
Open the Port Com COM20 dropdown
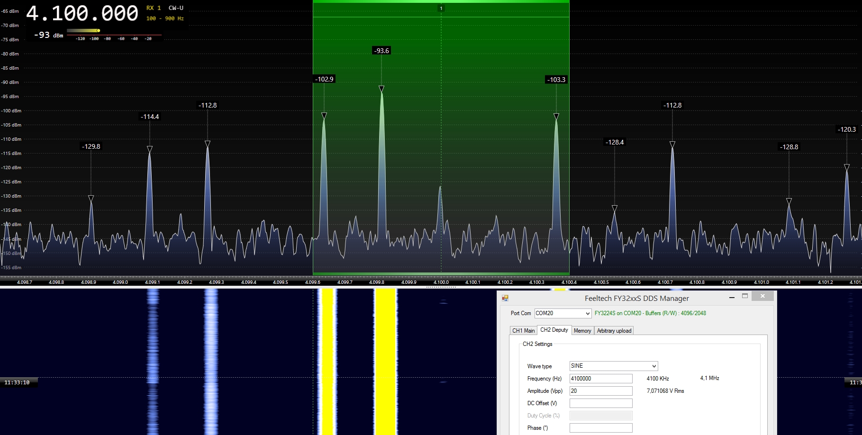click(x=588, y=313)
